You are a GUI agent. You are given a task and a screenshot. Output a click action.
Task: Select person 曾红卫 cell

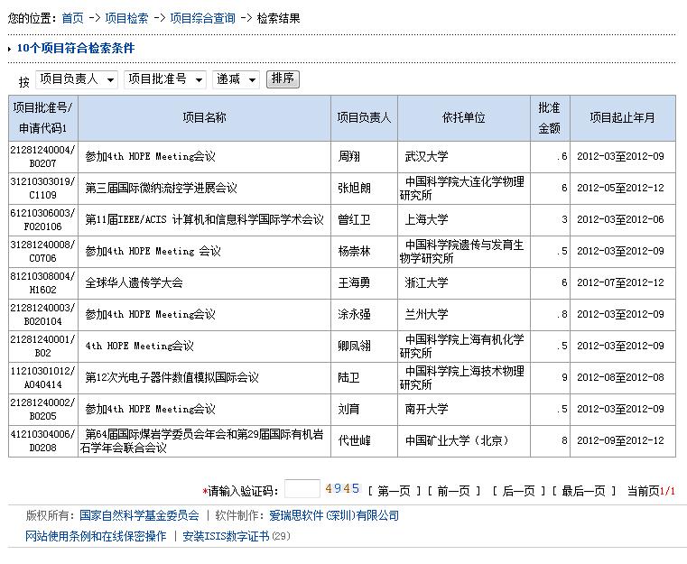(364, 219)
